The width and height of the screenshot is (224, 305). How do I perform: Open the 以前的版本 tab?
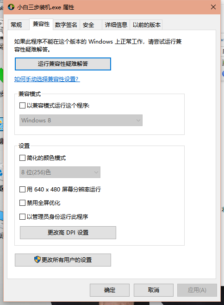coord(147,25)
